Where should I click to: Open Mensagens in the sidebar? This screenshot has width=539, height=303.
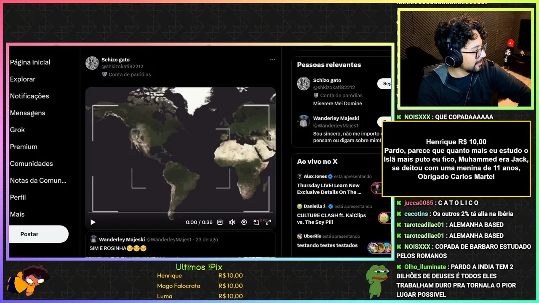coord(27,113)
